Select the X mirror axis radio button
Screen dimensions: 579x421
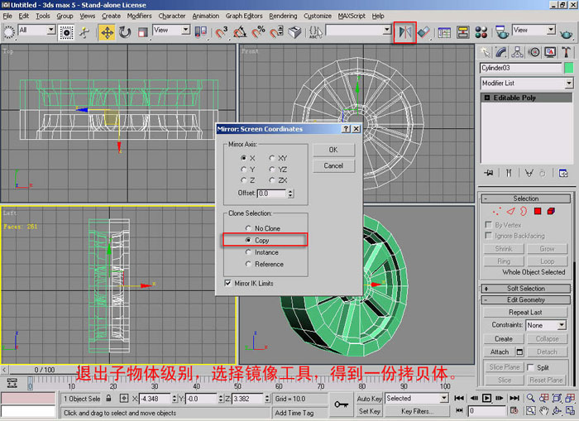click(x=243, y=158)
